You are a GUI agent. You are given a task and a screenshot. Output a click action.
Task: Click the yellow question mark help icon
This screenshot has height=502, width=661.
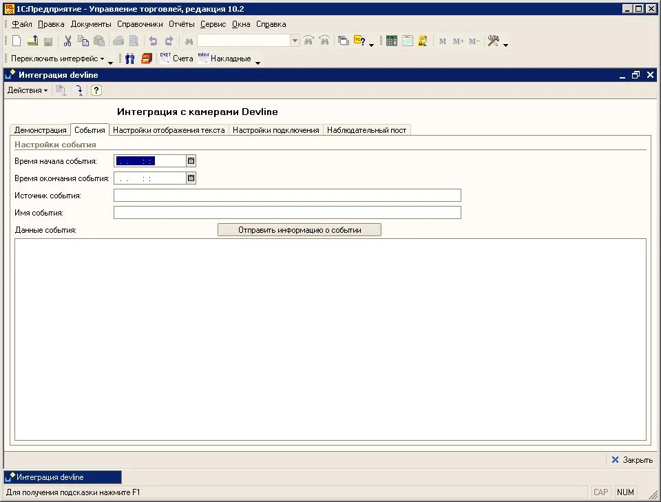360,41
